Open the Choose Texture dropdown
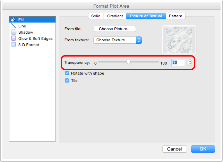The width and height of the screenshot is (223, 162). pos(118,40)
